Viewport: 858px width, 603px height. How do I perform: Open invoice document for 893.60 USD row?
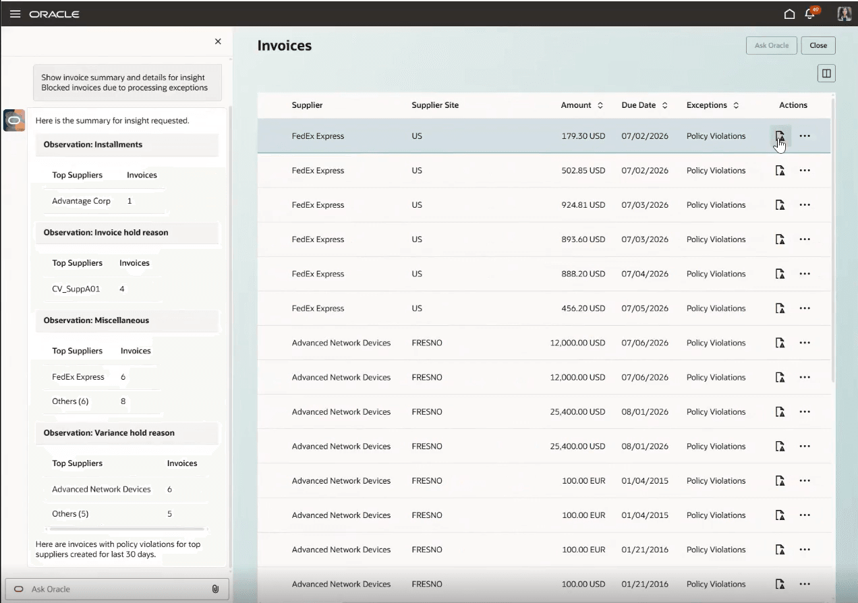(780, 239)
